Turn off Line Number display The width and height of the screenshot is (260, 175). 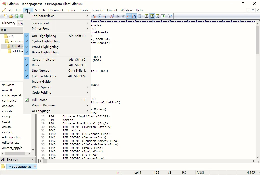tap(57, 70)
